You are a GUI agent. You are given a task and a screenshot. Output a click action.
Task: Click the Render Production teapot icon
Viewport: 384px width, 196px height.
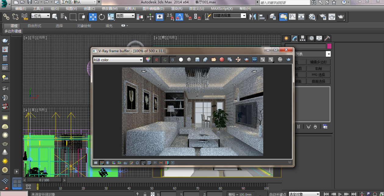(x=341, y=16)
